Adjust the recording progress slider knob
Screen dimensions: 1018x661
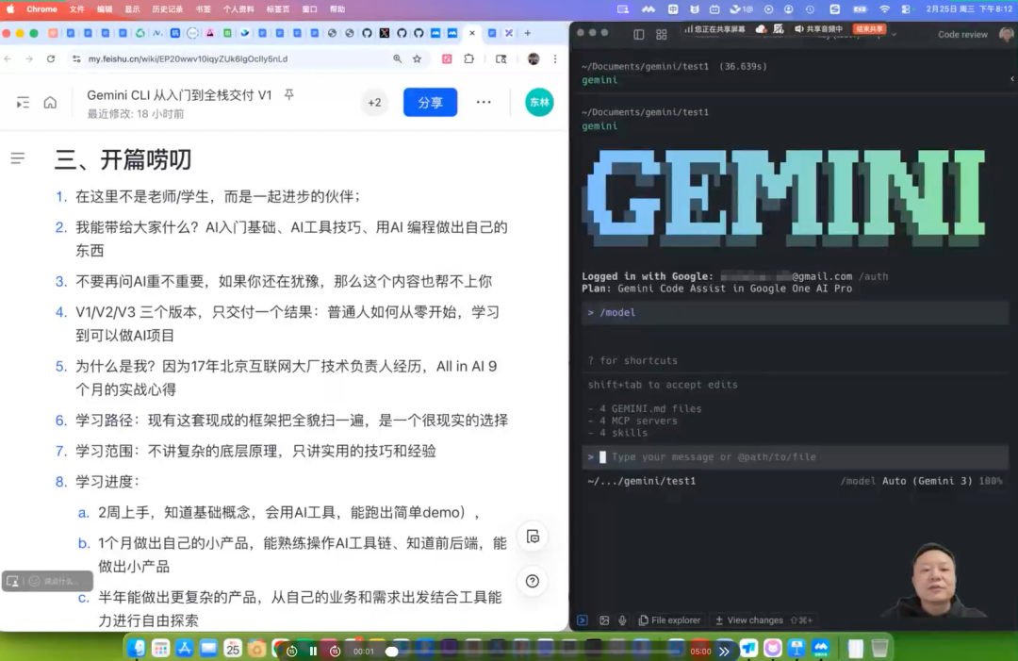point(391,651)
